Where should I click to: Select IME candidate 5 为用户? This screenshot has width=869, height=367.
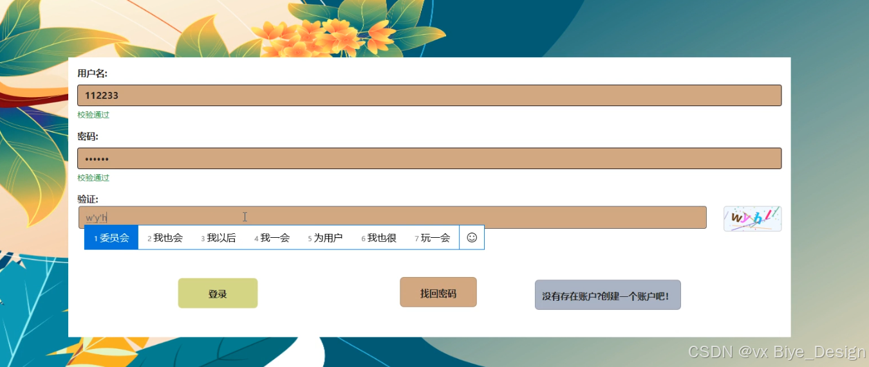point(325,238)
